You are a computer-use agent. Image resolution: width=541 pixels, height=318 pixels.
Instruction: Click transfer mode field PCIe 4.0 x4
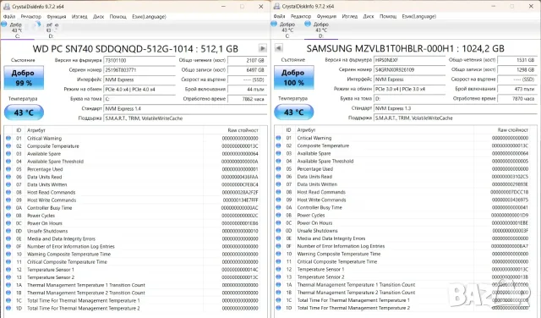pyautogui.click(x=139, y=89)
